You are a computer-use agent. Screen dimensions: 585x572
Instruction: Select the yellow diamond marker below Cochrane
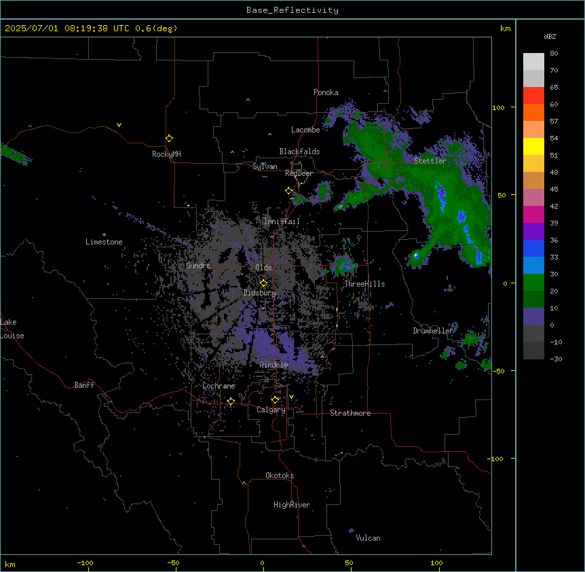point(231,401)
